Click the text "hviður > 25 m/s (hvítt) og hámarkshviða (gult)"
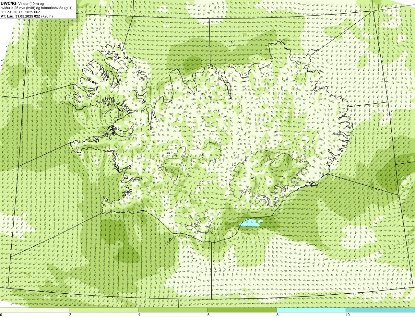Viewport: 415px width, 317px height. click(x=37, y=7)
